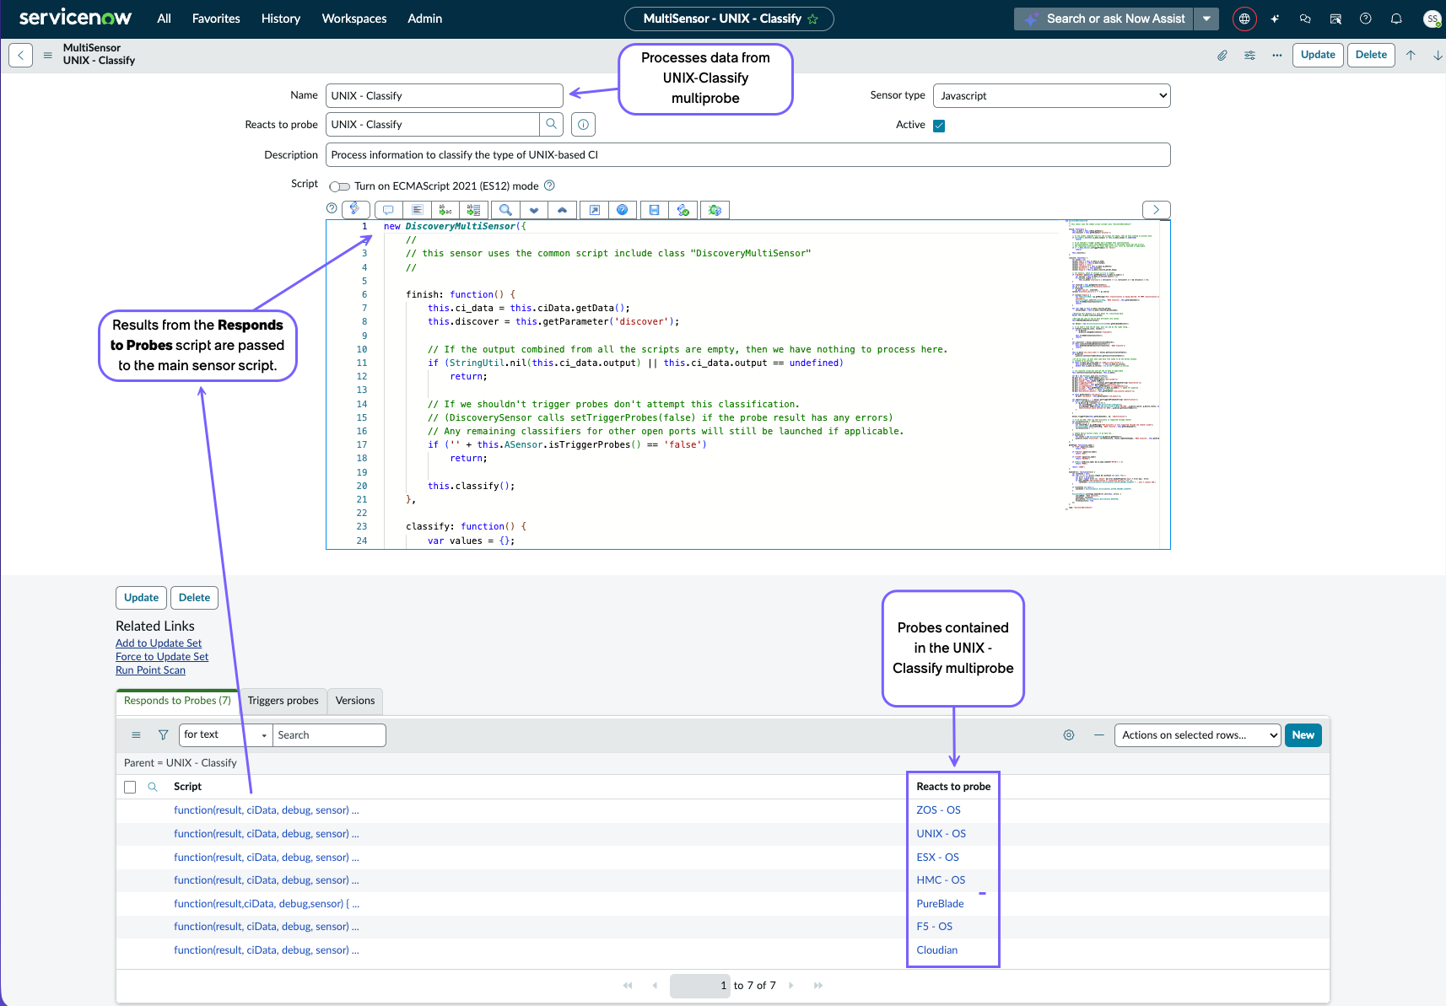Click the search magnifier in script toolbar
Viewport: 1446px width, 1006px height.
[x=505, y=210]
